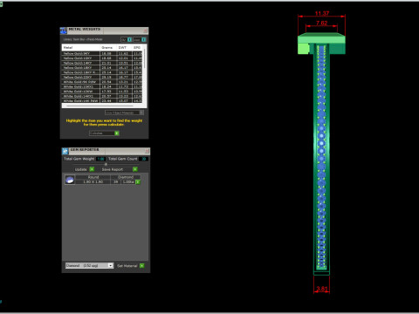This screenshot has height=314, width=419.
Task: Click the first cyan toggle in Metal Weights header
Action: coord(129,39)
